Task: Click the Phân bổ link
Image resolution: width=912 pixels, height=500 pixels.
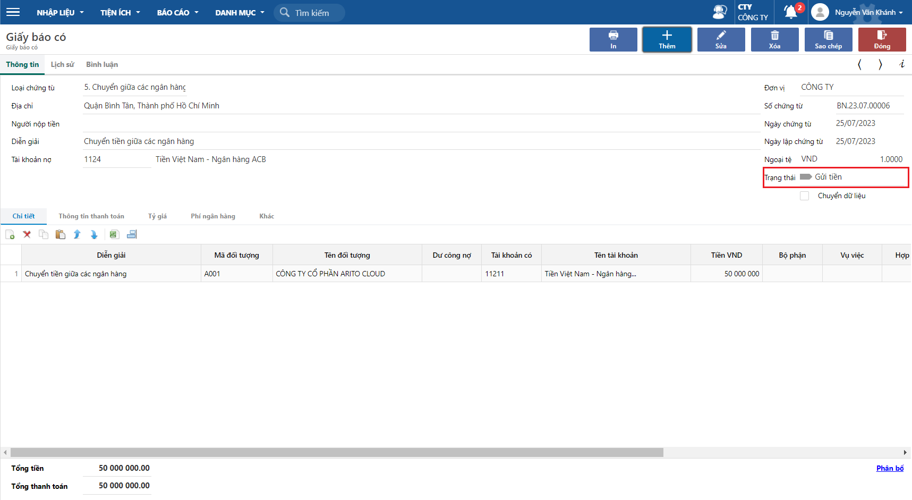Action: (890, 468)
